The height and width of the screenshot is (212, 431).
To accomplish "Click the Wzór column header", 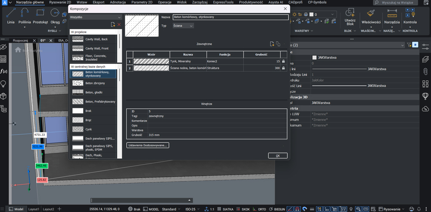I will point(151,54).
